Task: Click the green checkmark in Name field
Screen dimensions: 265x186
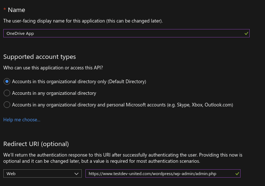Action: coord(246,33)
